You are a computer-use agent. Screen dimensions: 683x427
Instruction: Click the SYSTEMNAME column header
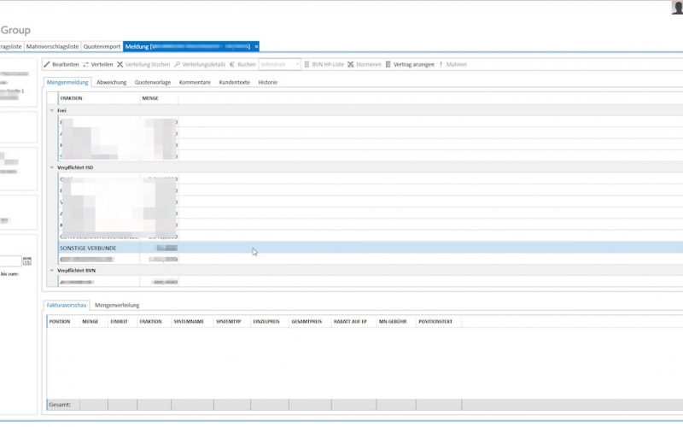tap(192, 321)
